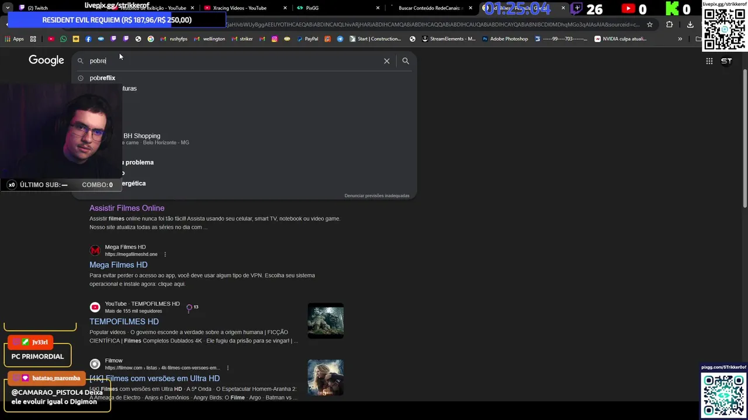
Task: Open the NVIDIA culpa atuali... bookmark
Action: coord(620,39)
